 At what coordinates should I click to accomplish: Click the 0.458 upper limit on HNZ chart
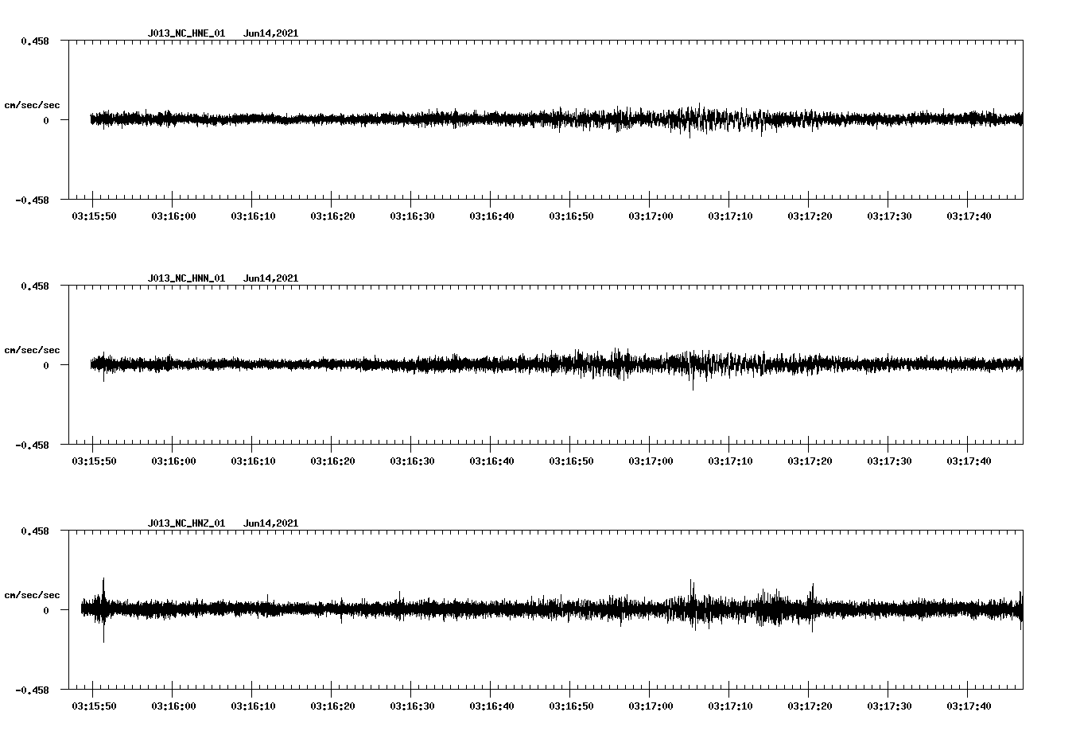coord(35,531)
